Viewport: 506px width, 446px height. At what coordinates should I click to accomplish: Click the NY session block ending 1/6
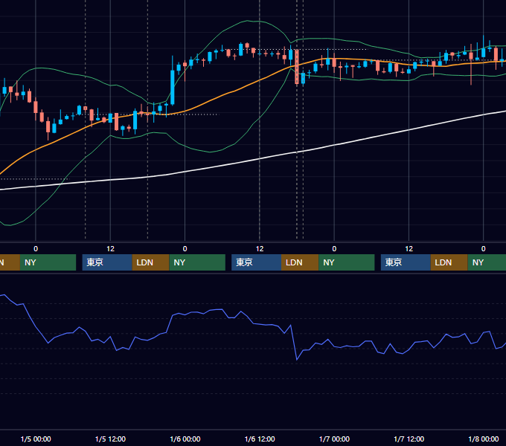[x=347, y=262]
